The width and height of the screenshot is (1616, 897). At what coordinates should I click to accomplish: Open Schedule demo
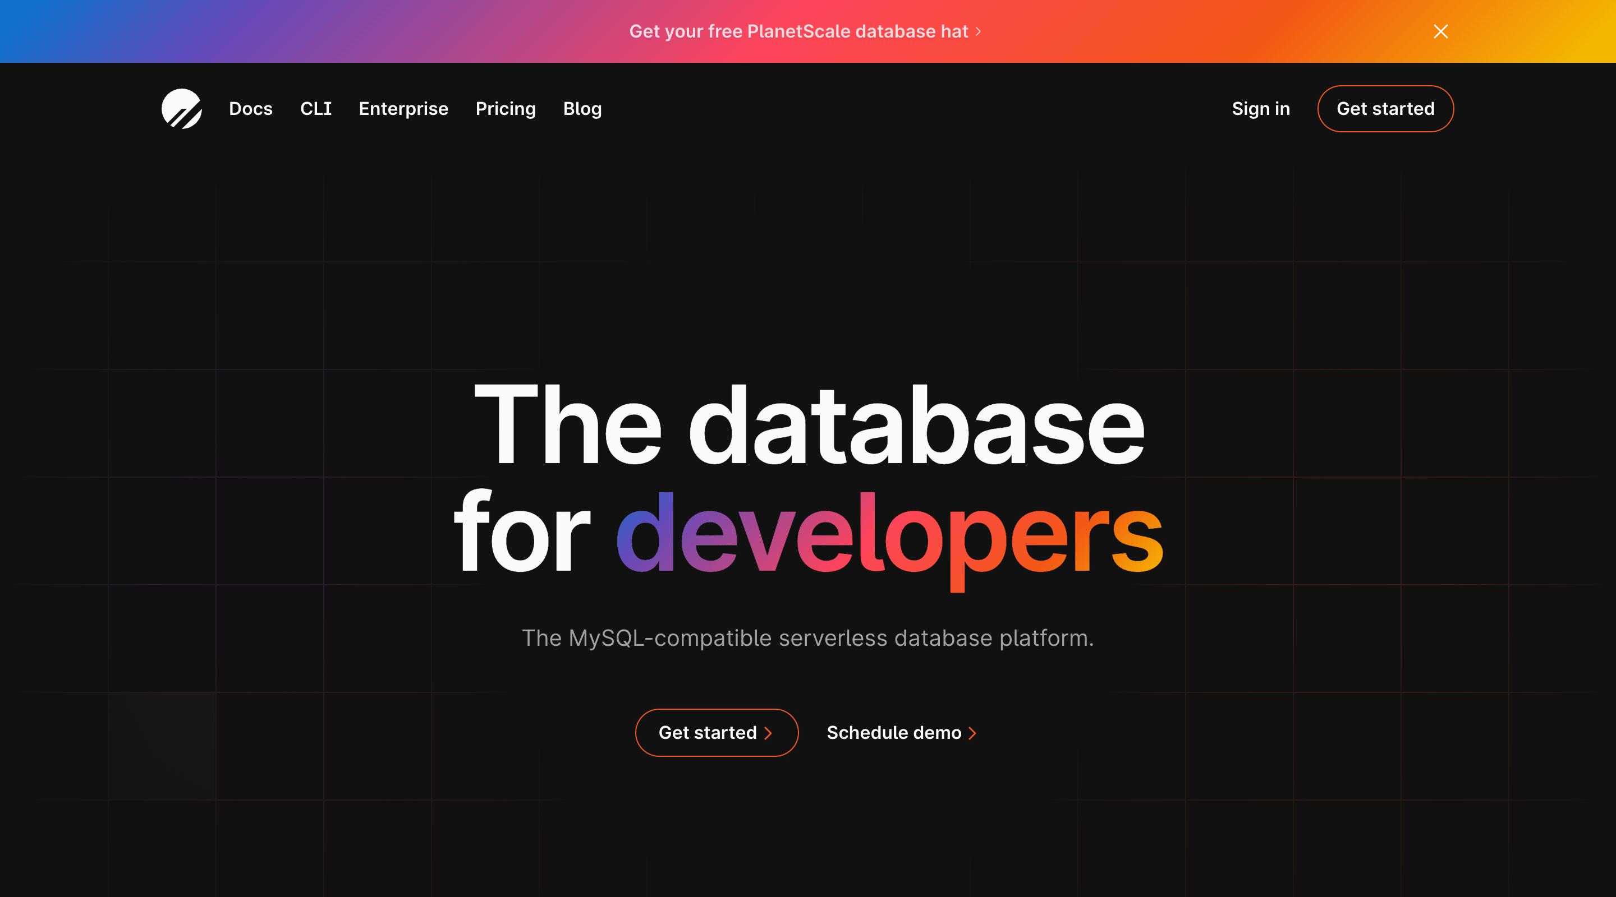click(x=893, y=732)
